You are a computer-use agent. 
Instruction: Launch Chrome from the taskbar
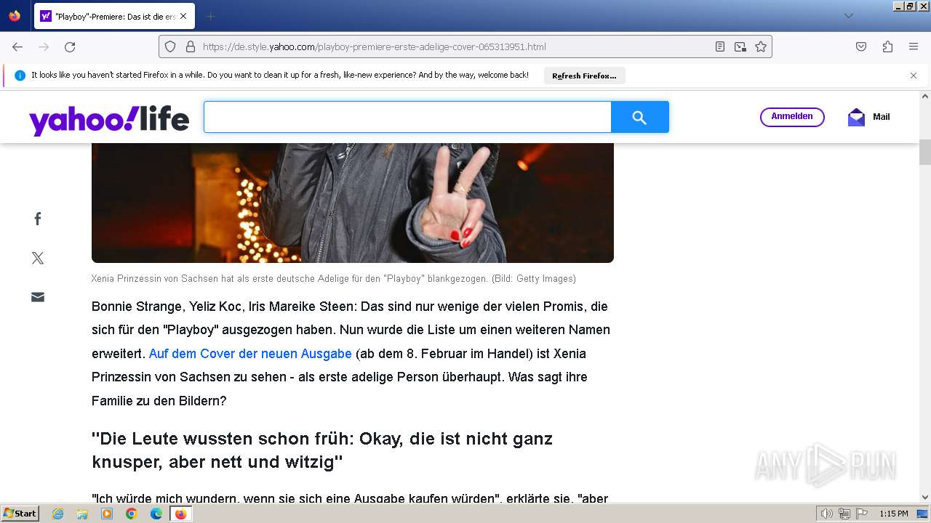click(132, 514)
